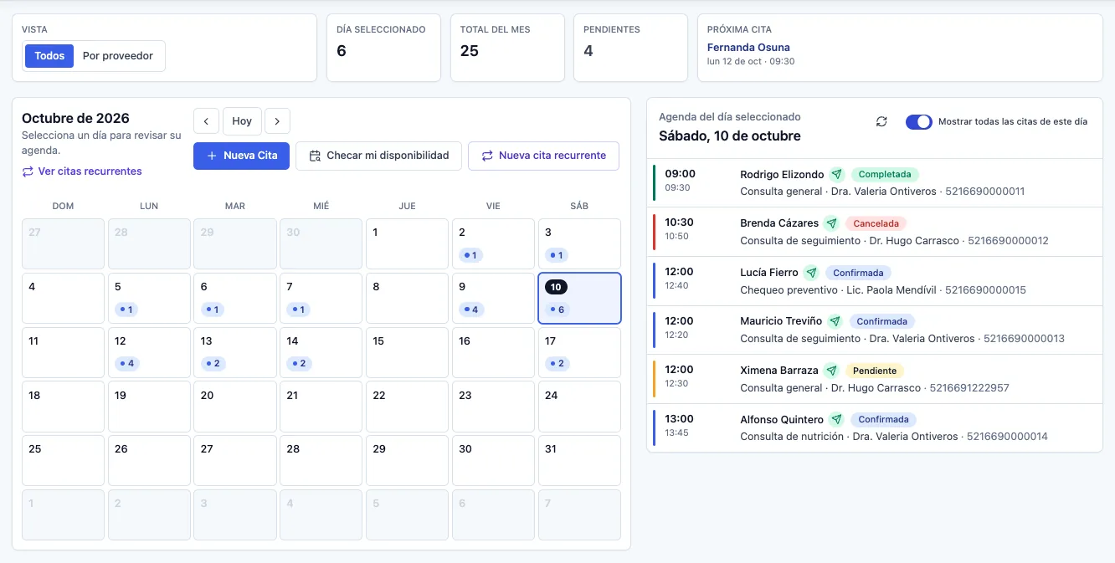Click the 'Hoy' button
Screen dimensions: 1115x563
(242, 121)
